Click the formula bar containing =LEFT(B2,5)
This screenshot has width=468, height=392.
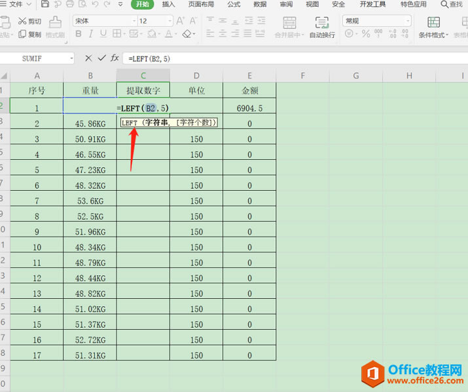295,58
